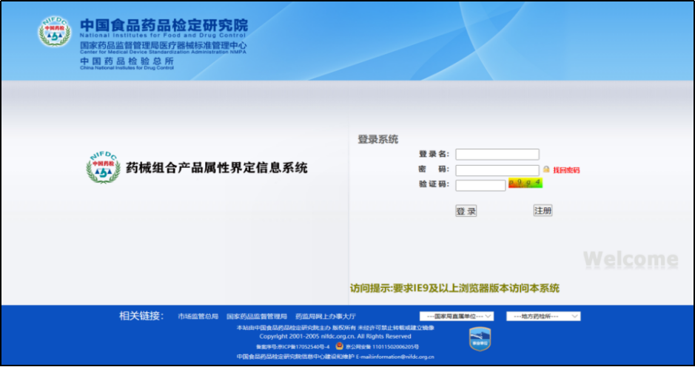Open the 药监局网上办事大厅 link
695x367 pixels.
tap(326, 317)
